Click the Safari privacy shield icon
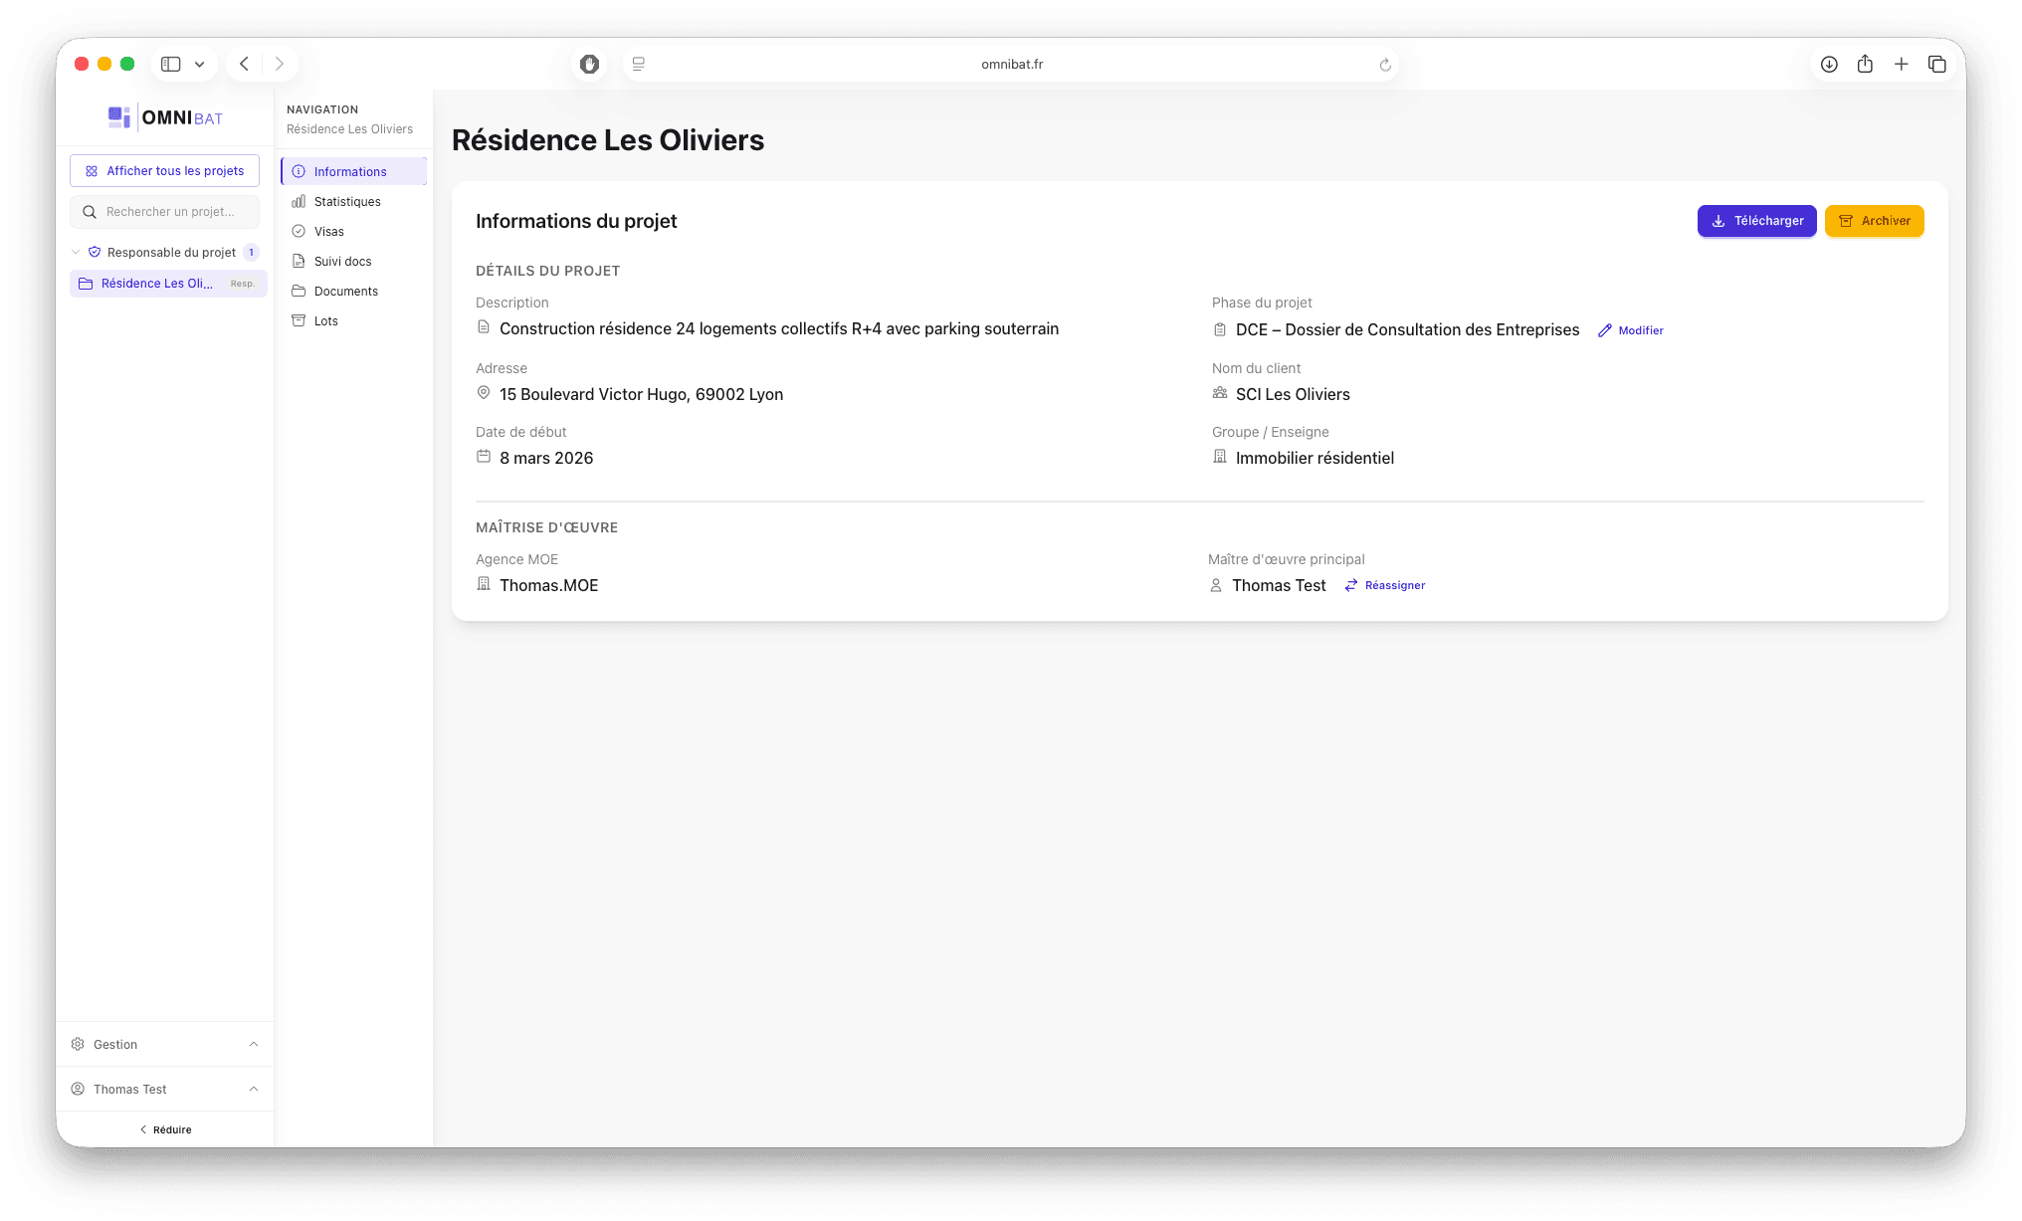Screen dimensions: 2022x1221 590,65
